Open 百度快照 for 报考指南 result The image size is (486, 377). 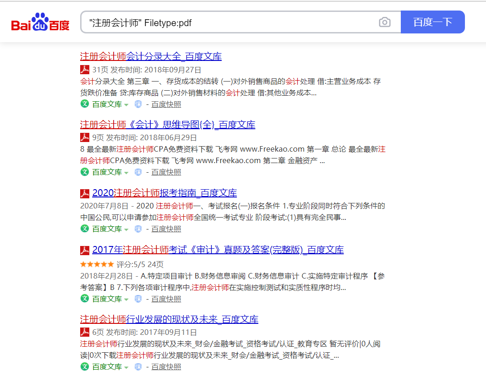pyautogui.click(x=166, y=229)
